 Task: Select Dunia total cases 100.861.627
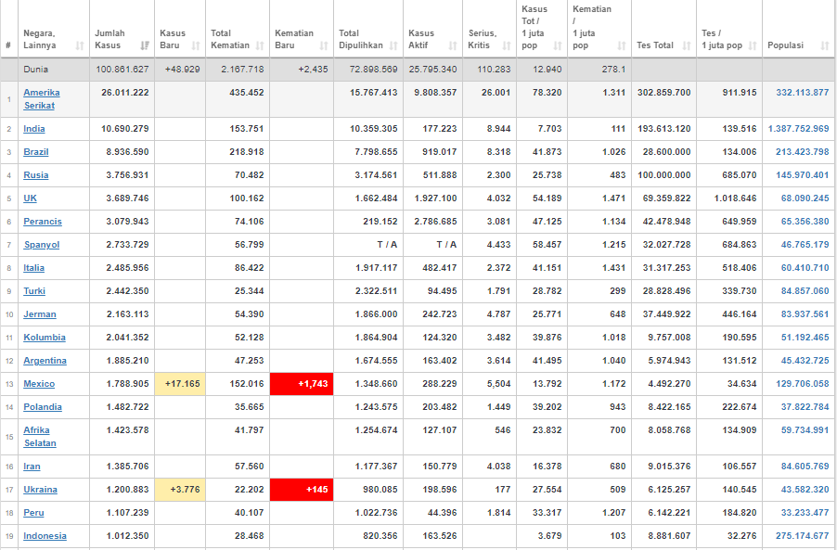coord(122,70)
